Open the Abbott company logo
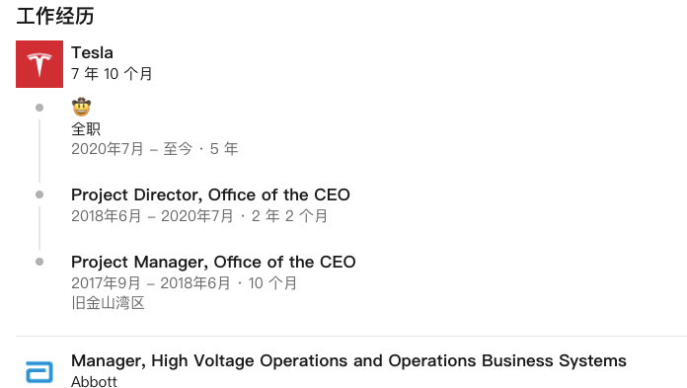 point(39,372)
